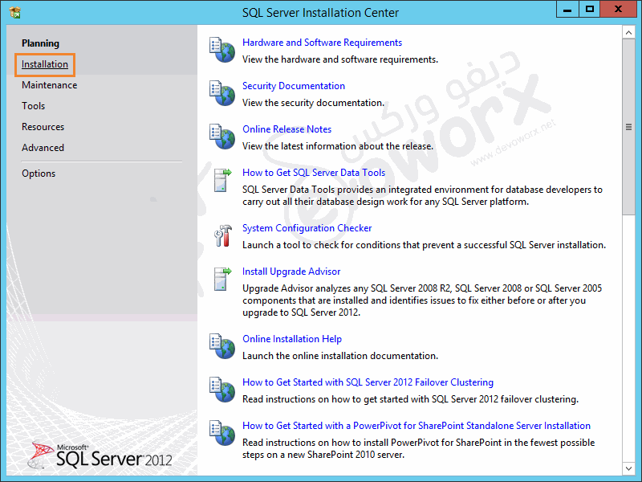Viewport: 642px width, 482px height.
Task: Click "Launch the online installation documentation." text
Action: coord(339,356)
